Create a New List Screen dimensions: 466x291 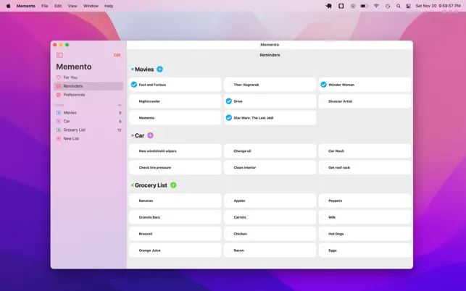tap(88, 138)
